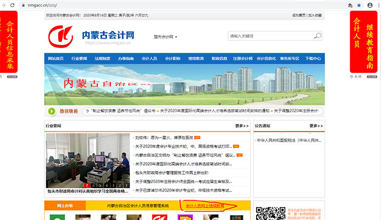Click the keyword search input field
Image resolution: width=381 pixels, height=220 pixels.
click(x=271, y=36)
